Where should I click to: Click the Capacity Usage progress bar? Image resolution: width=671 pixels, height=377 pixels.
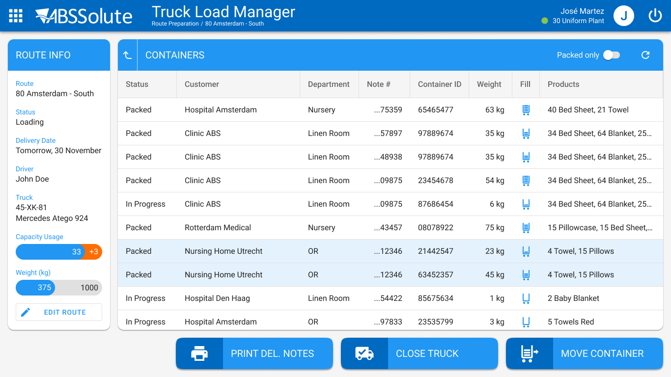[59, 252]
